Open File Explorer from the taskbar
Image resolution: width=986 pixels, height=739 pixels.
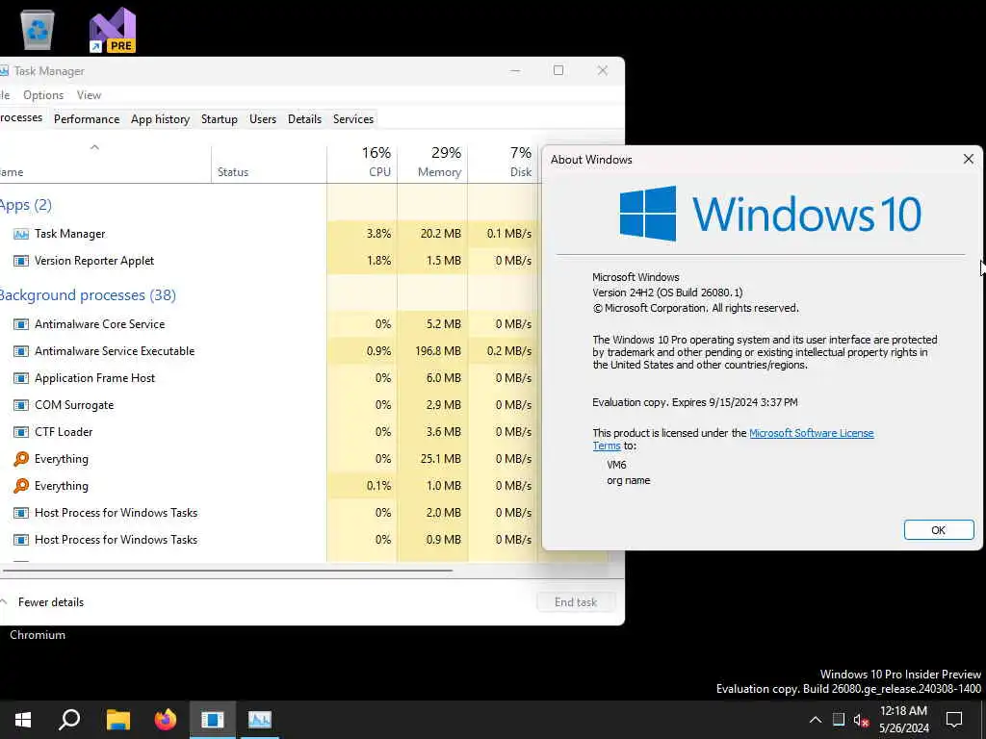pyautogui.click(x=117, y=720)
